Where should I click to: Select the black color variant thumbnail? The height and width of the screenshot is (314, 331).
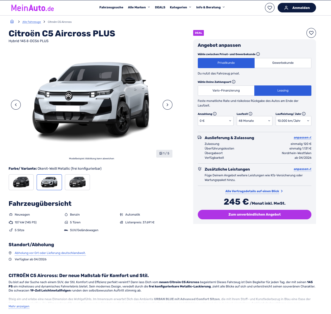pyautogui.click(x=21, y=182)
